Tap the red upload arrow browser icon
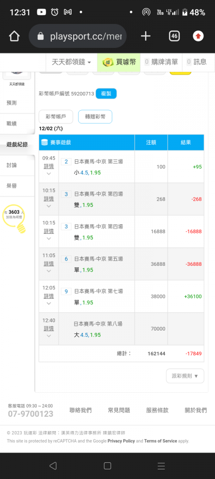Screen dimensions: 215x479 [198, 36]
